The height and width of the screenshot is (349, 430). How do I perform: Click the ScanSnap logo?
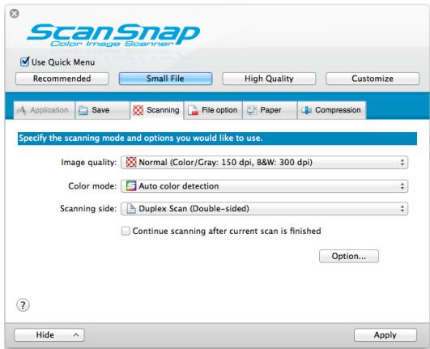coord(113,35)
